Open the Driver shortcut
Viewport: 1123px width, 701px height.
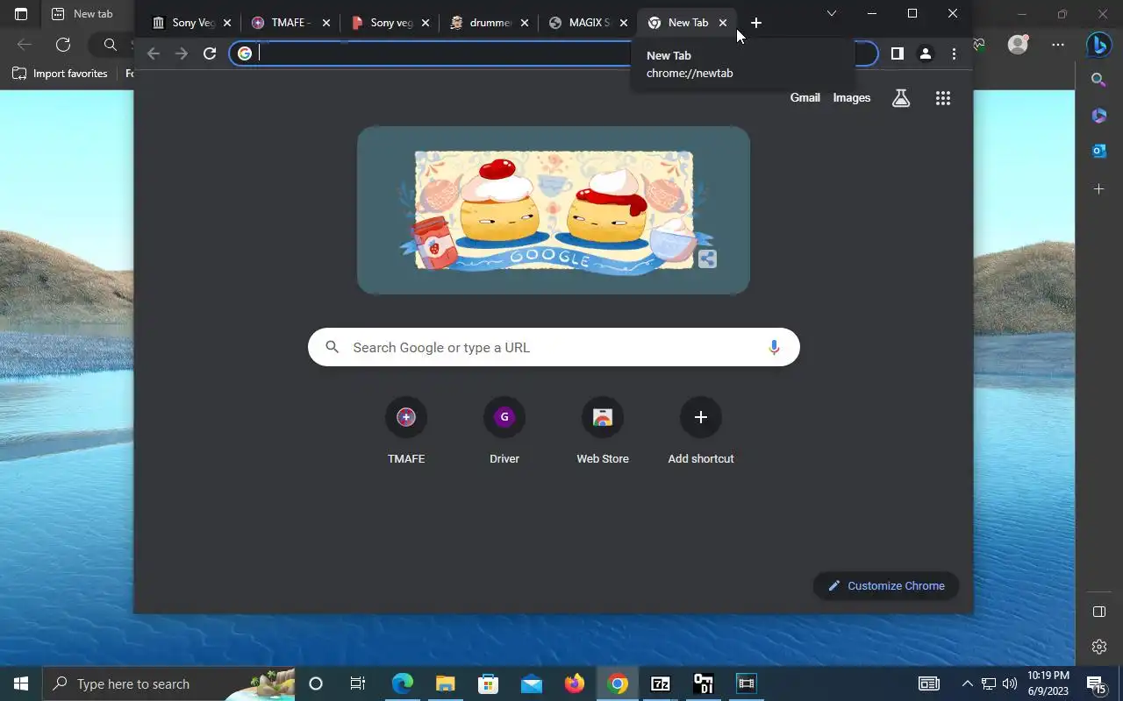click(504, 429)
